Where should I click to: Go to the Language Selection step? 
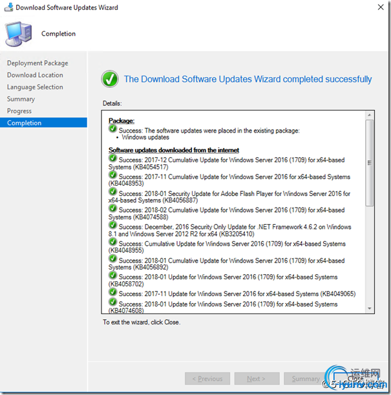coord(35,87)
